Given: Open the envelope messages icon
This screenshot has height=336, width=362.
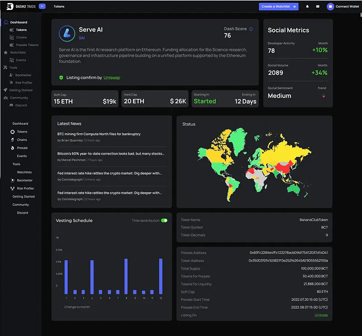Looking at the screenshot, I should pyautogui.click(x=318, y=6).
